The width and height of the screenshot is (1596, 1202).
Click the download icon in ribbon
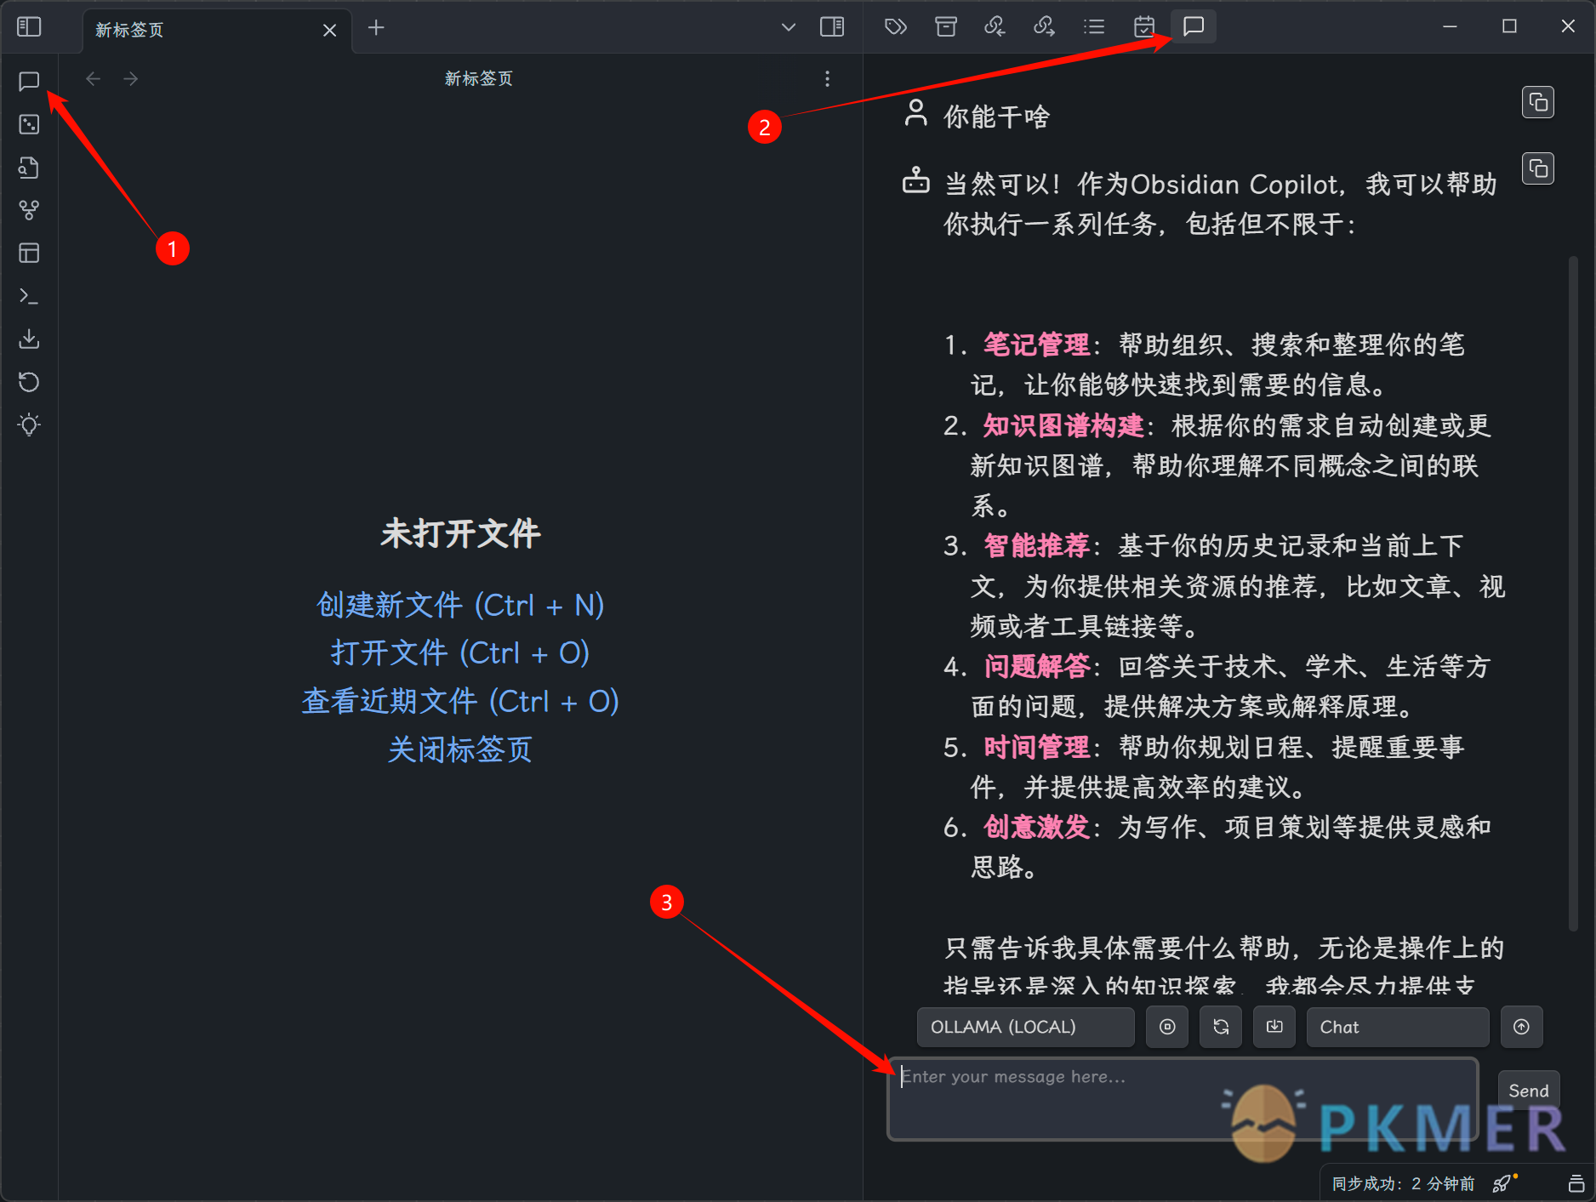click(x=29, y=339)
